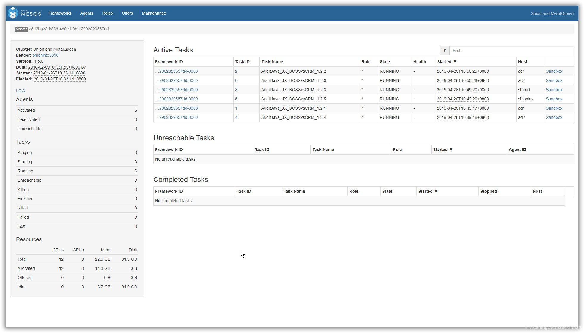Open framework ID link in ad2 host row
This screenshot has width=584, height=333.
click(x=177, y=117)
